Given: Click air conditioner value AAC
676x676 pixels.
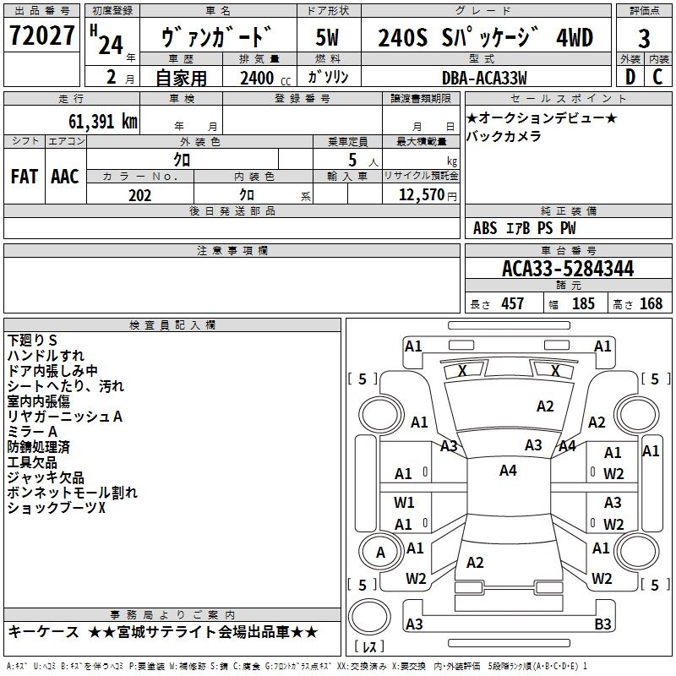Looking at the screenshot, I should pyautogui.click(x=65, y=177).
